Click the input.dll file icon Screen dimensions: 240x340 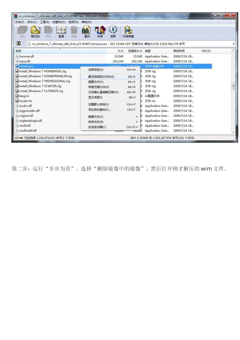click(x=17, y=61)
